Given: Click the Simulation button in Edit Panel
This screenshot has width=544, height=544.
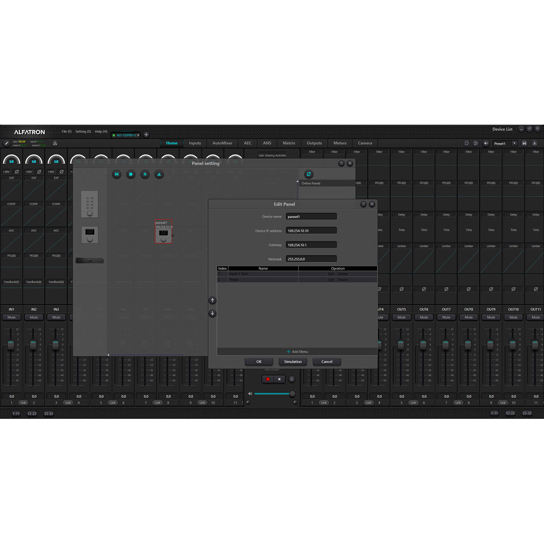Looking at the screenshot, I should (293, 361).
